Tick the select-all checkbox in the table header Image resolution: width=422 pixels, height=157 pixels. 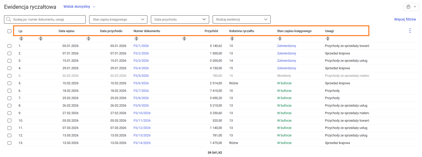[9, 31]
